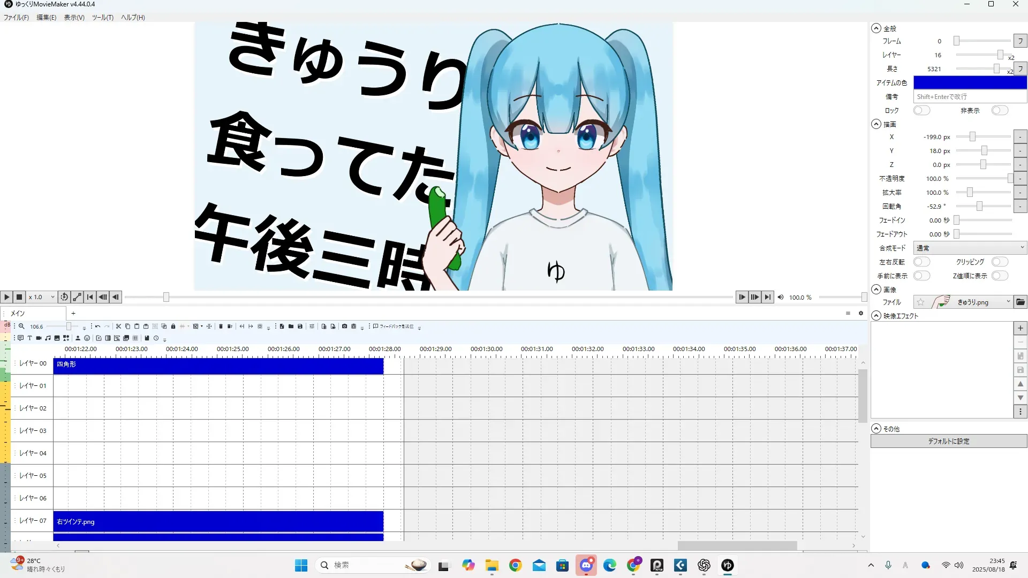Click the デフォルトに設定 button
Image resolution: width=1028 pixels, height=578 pixels.
[x=948, y=441]
